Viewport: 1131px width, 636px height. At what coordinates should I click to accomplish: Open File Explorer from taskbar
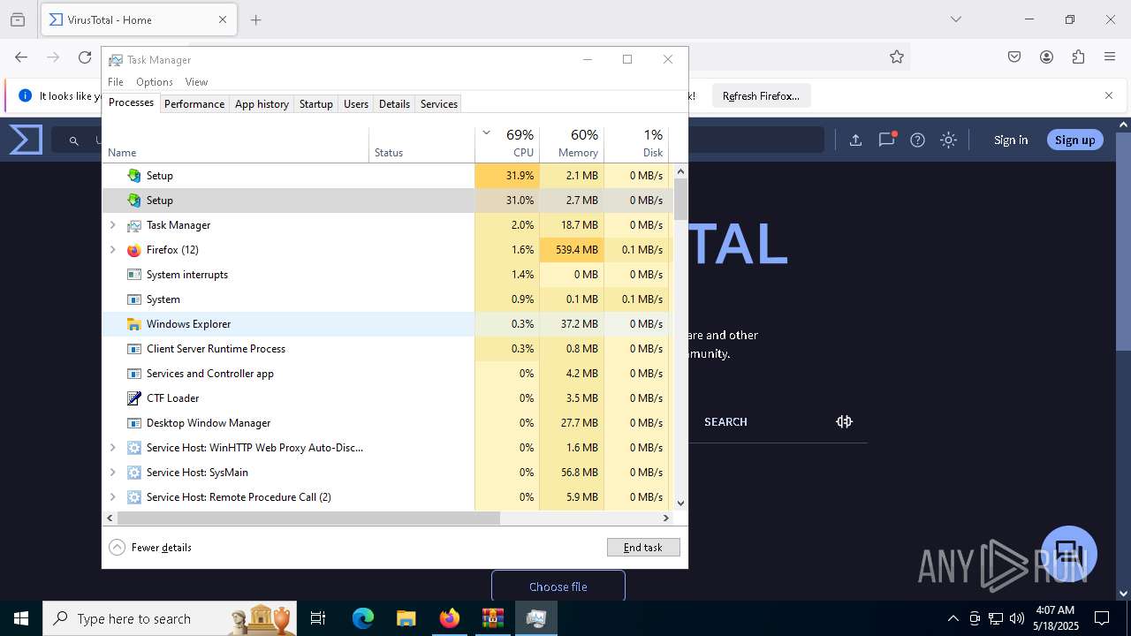point(406,618)
